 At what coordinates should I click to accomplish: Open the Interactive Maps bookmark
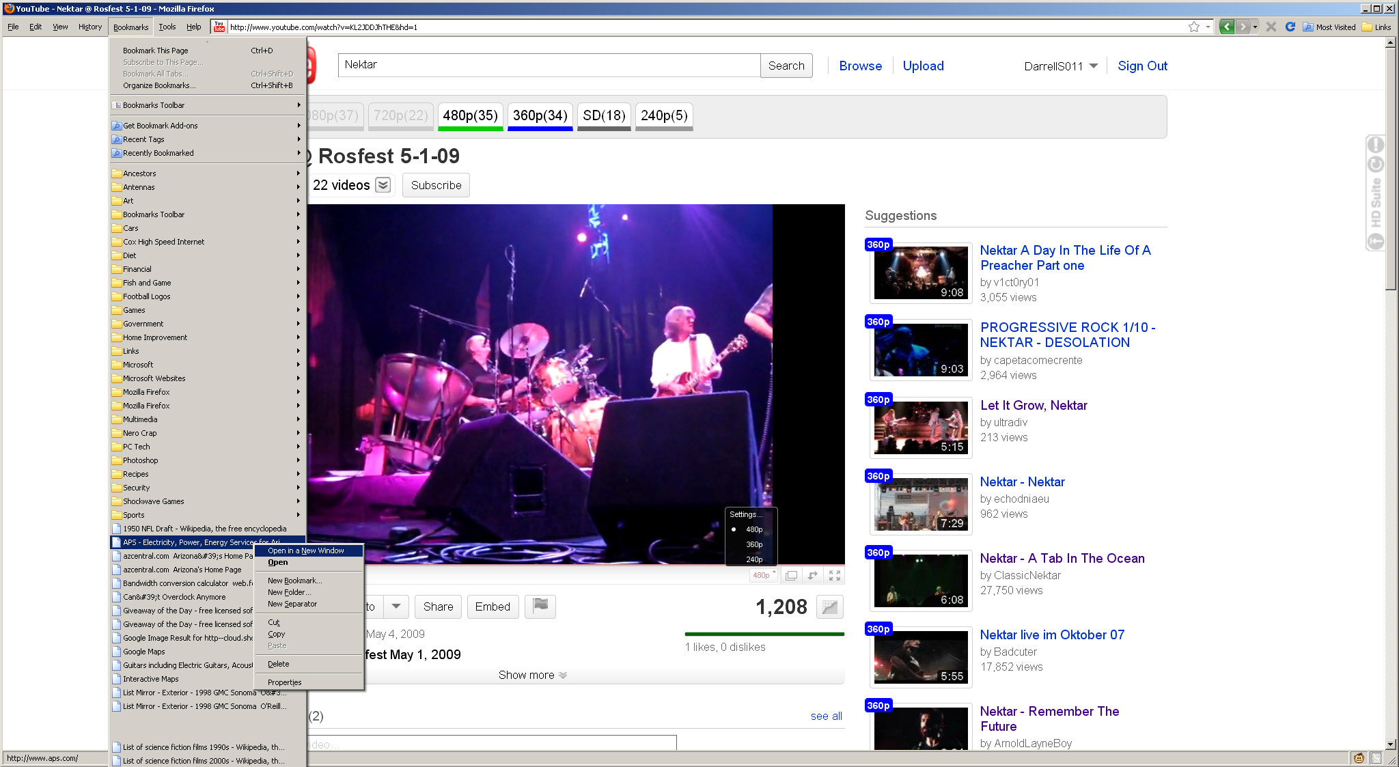[182, 679]
